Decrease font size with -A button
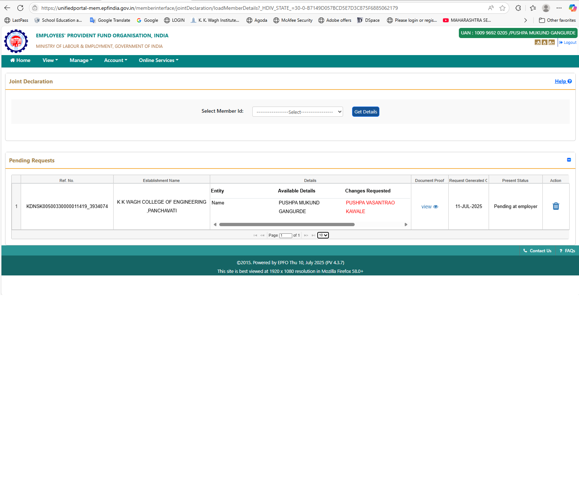The width and height of the screenshot is (579, 486). 537,42
